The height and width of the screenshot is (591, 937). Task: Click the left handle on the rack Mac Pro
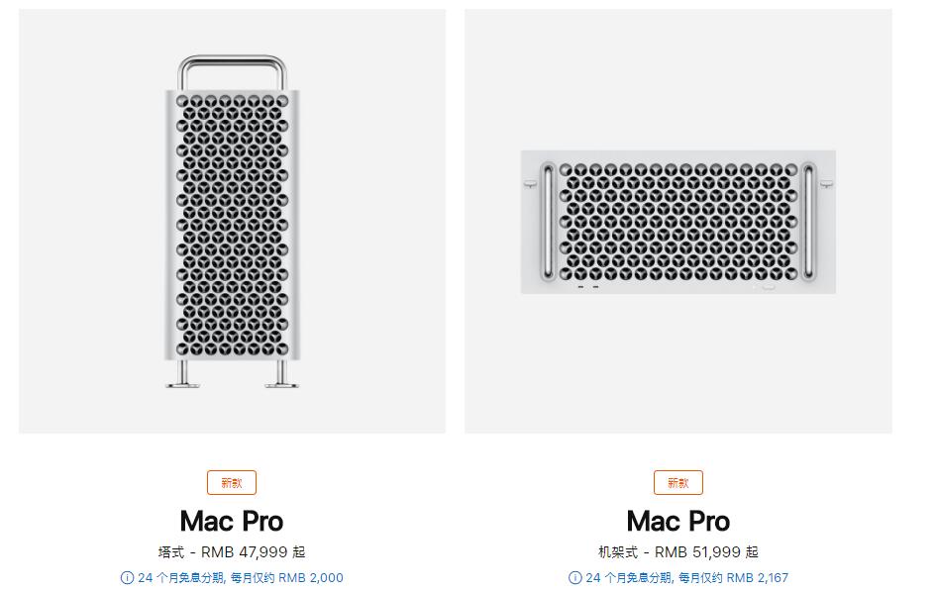(x=547, y=222)
